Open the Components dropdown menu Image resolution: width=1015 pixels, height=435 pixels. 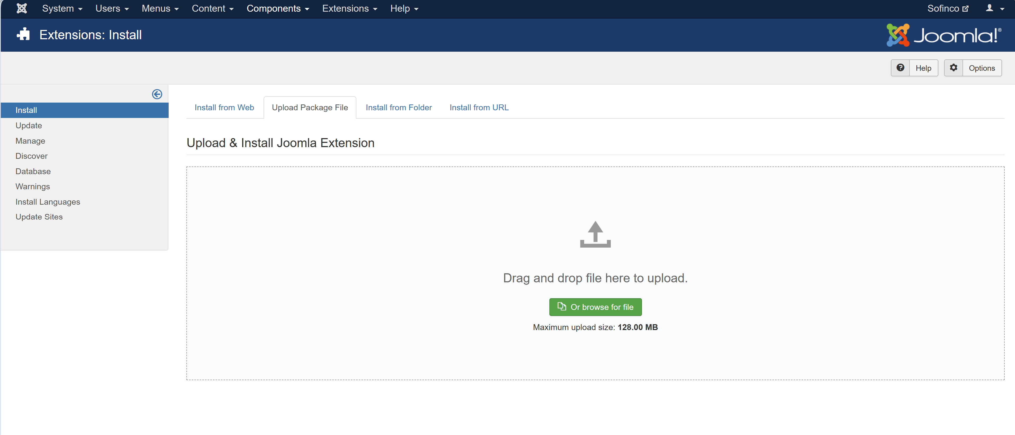(277, 8)
